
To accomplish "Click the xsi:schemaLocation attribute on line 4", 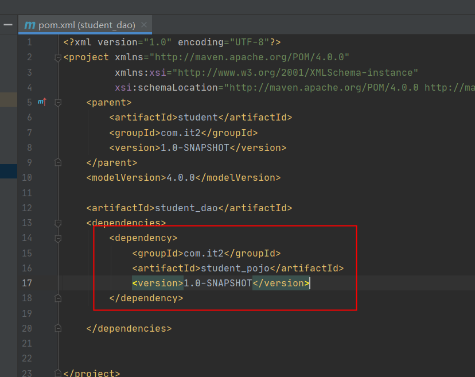I will click(166, 88).
